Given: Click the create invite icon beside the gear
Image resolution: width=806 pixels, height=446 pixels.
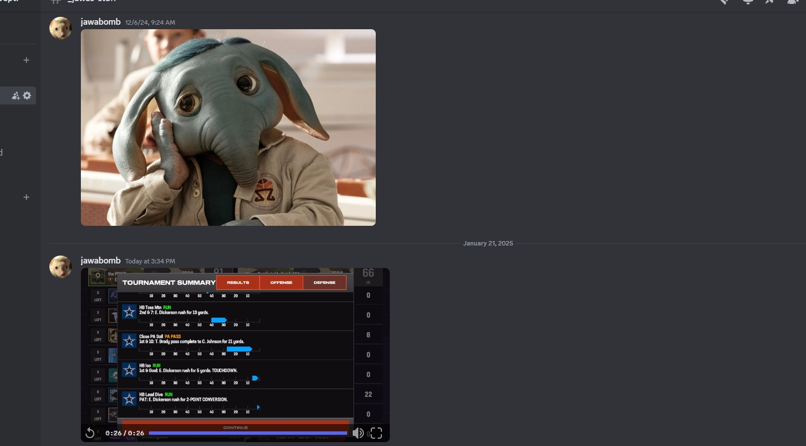Looking at the screenshot, I should click(x=16, y=95).
